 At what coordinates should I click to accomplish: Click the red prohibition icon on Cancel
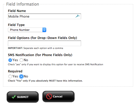tap(49, 96)
